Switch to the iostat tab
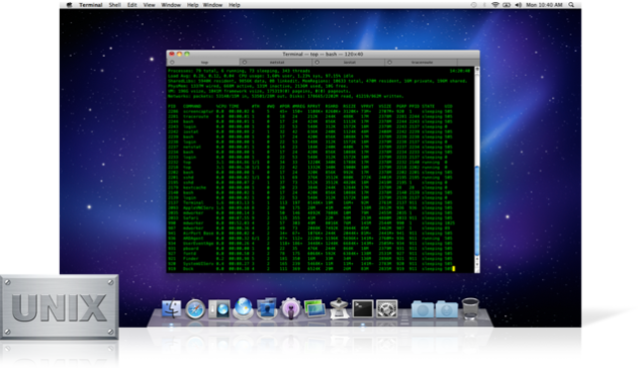Viewport: 638px width, 368px height. (349, 62)
